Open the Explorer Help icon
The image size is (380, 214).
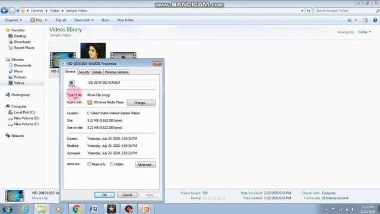(375, 20)
